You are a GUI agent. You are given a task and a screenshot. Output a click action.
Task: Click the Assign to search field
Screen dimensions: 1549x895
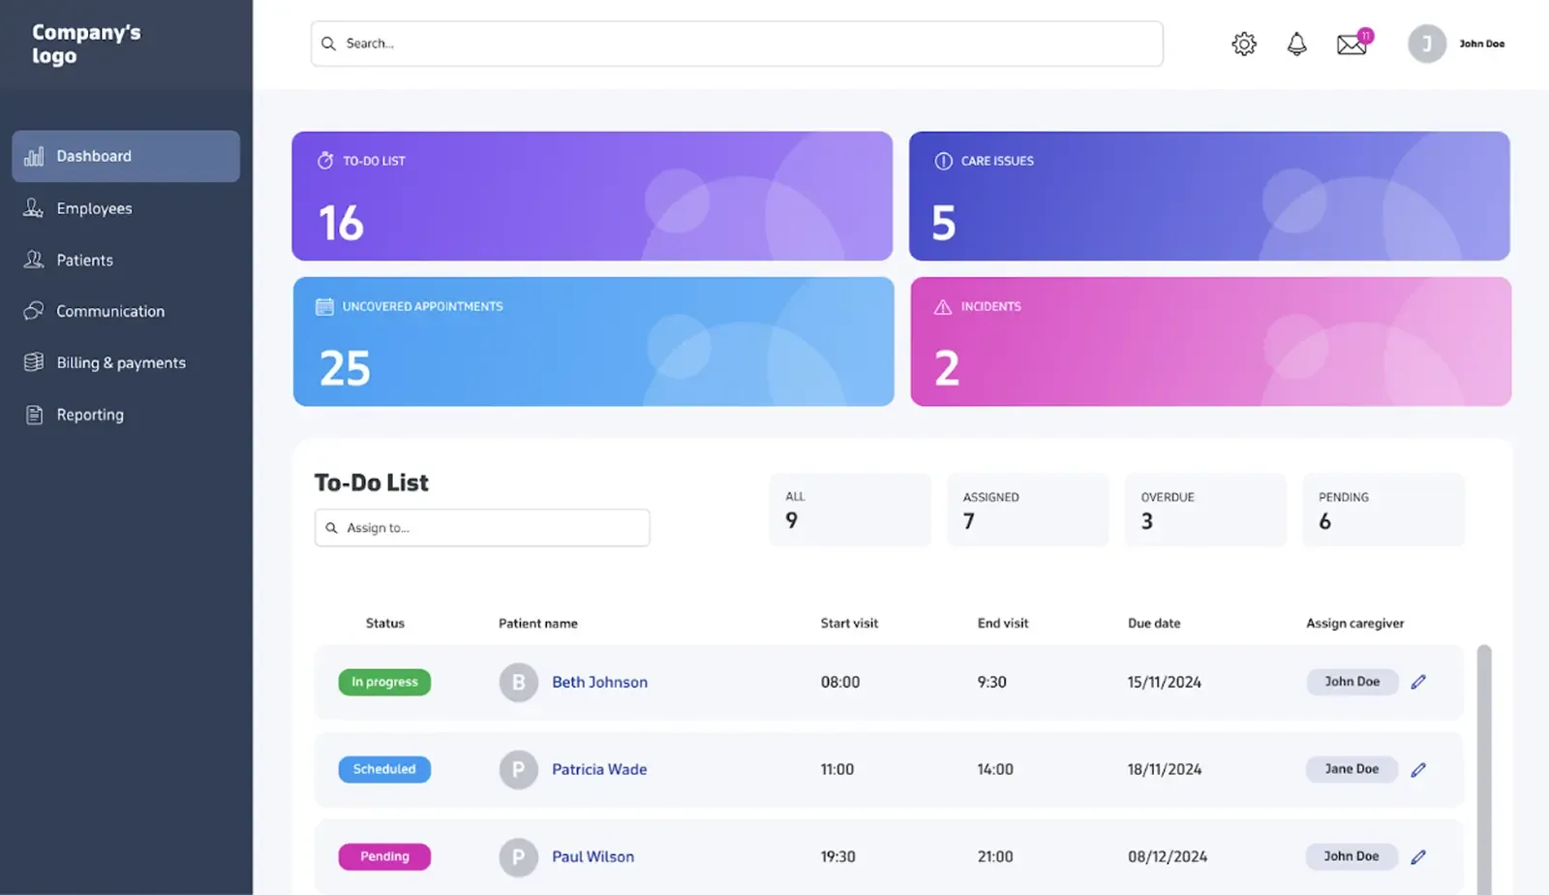click(482, 528)
